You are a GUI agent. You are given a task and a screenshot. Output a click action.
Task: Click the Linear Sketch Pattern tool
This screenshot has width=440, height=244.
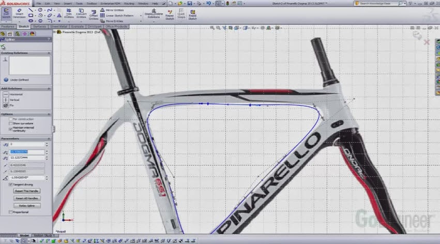(117, 16)
